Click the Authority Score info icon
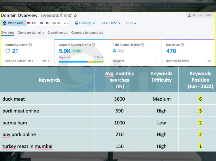 point(30,45)
